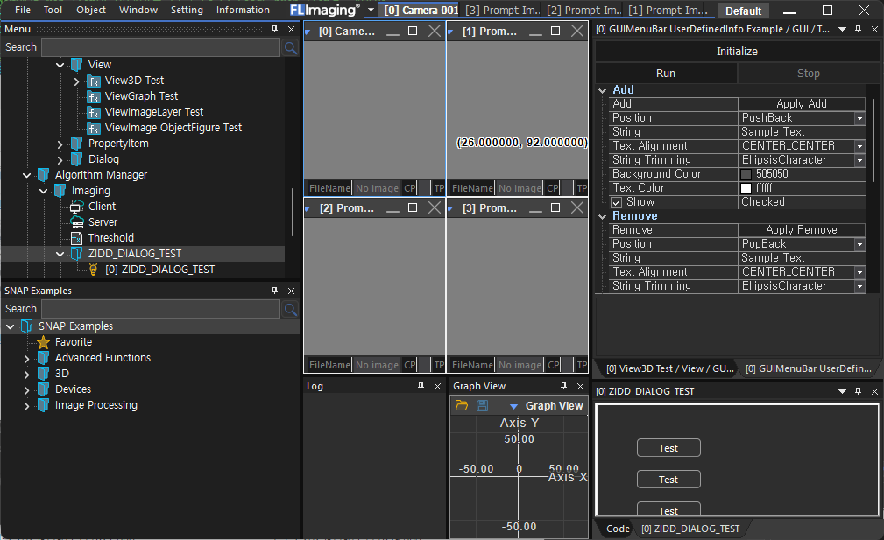The image size is (884, 540).
Task: Collapse the View tree node
Action: click(60, 66)
